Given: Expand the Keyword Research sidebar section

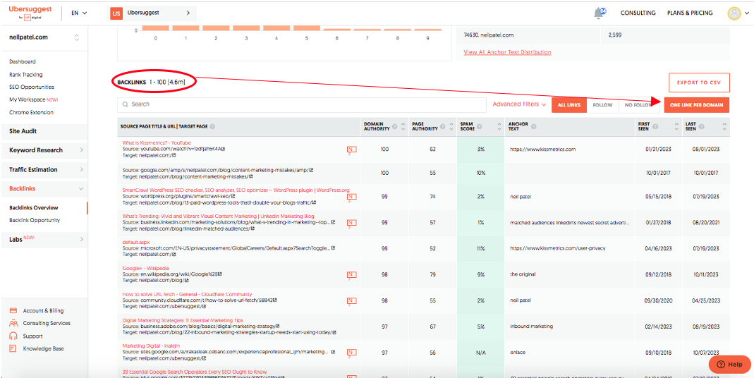Looking at the screenshot, I should coord(44,150).
